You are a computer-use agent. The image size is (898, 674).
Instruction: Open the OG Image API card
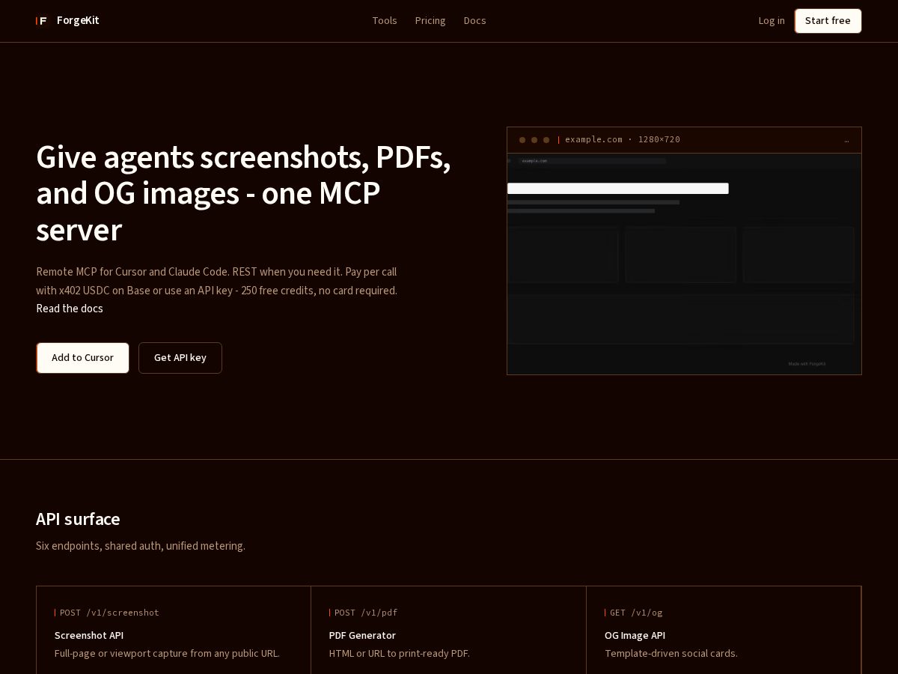pyautogui.click(x=724, y=631)
